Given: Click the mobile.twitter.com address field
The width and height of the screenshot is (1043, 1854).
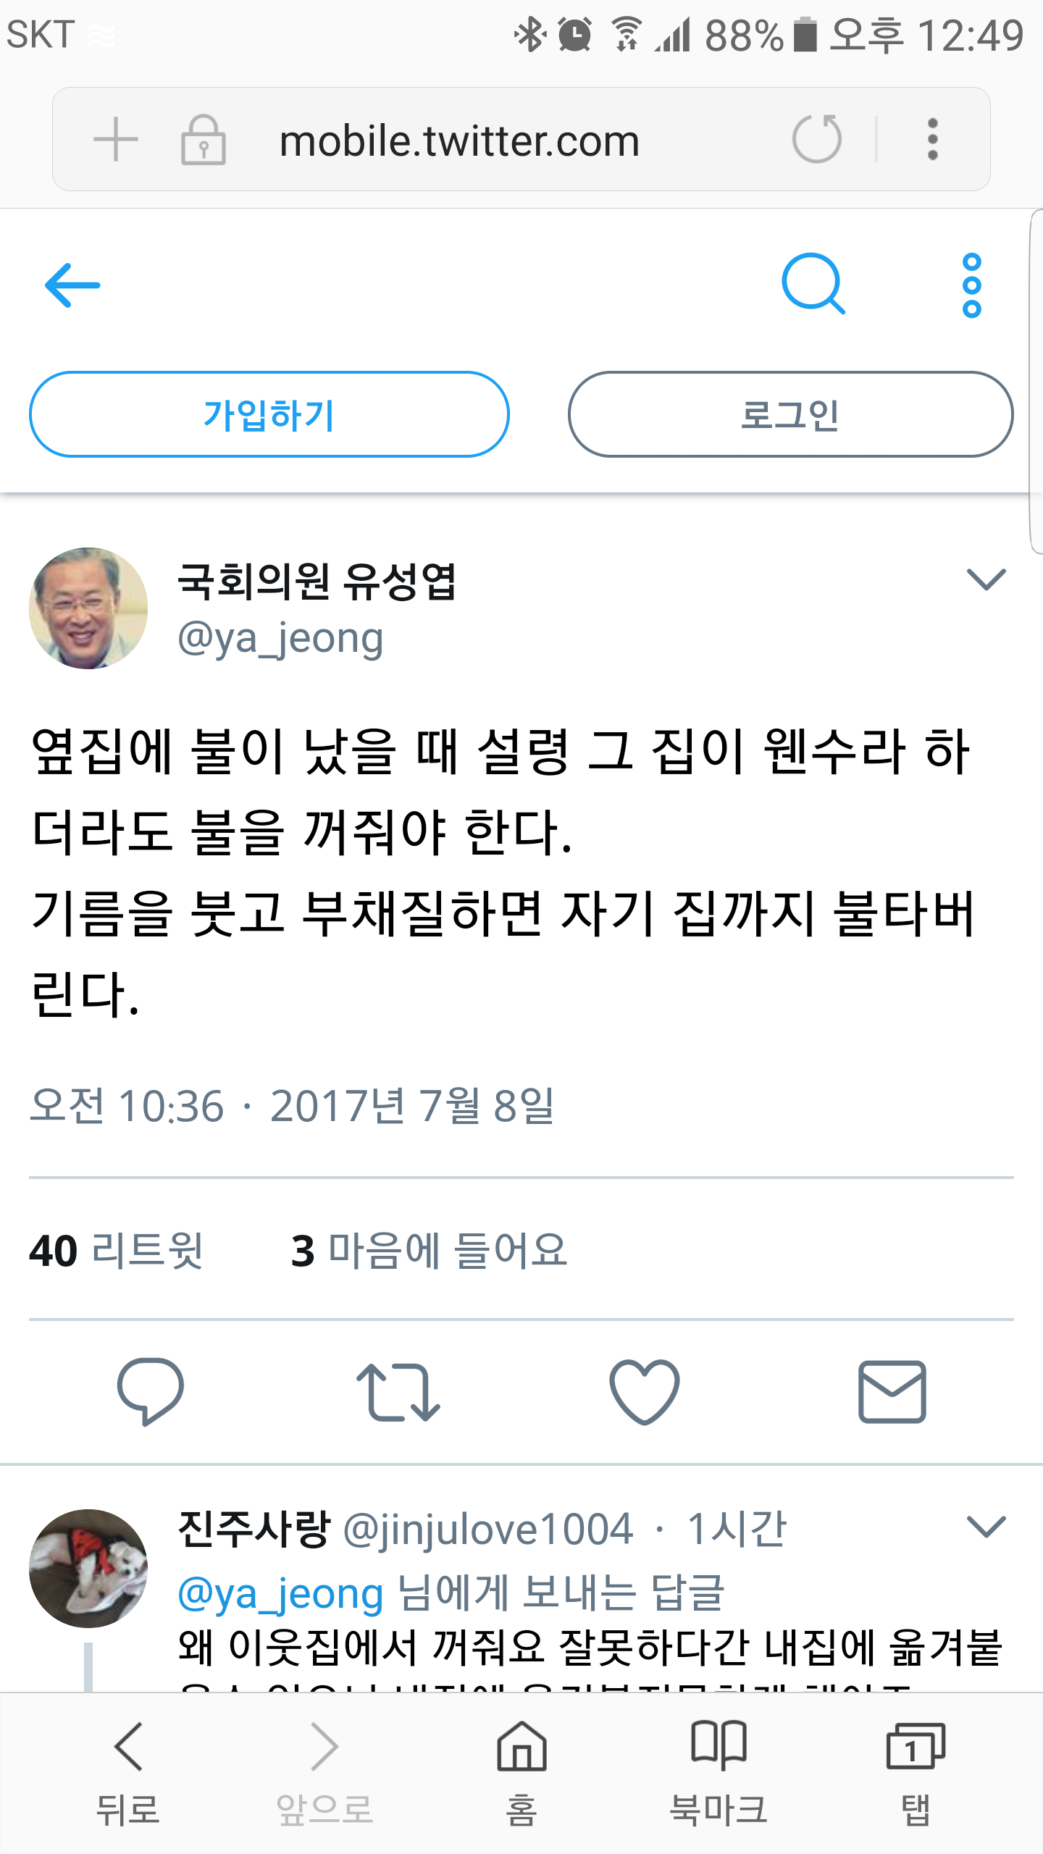Looking at the screenshot, I should coord(459,140).
